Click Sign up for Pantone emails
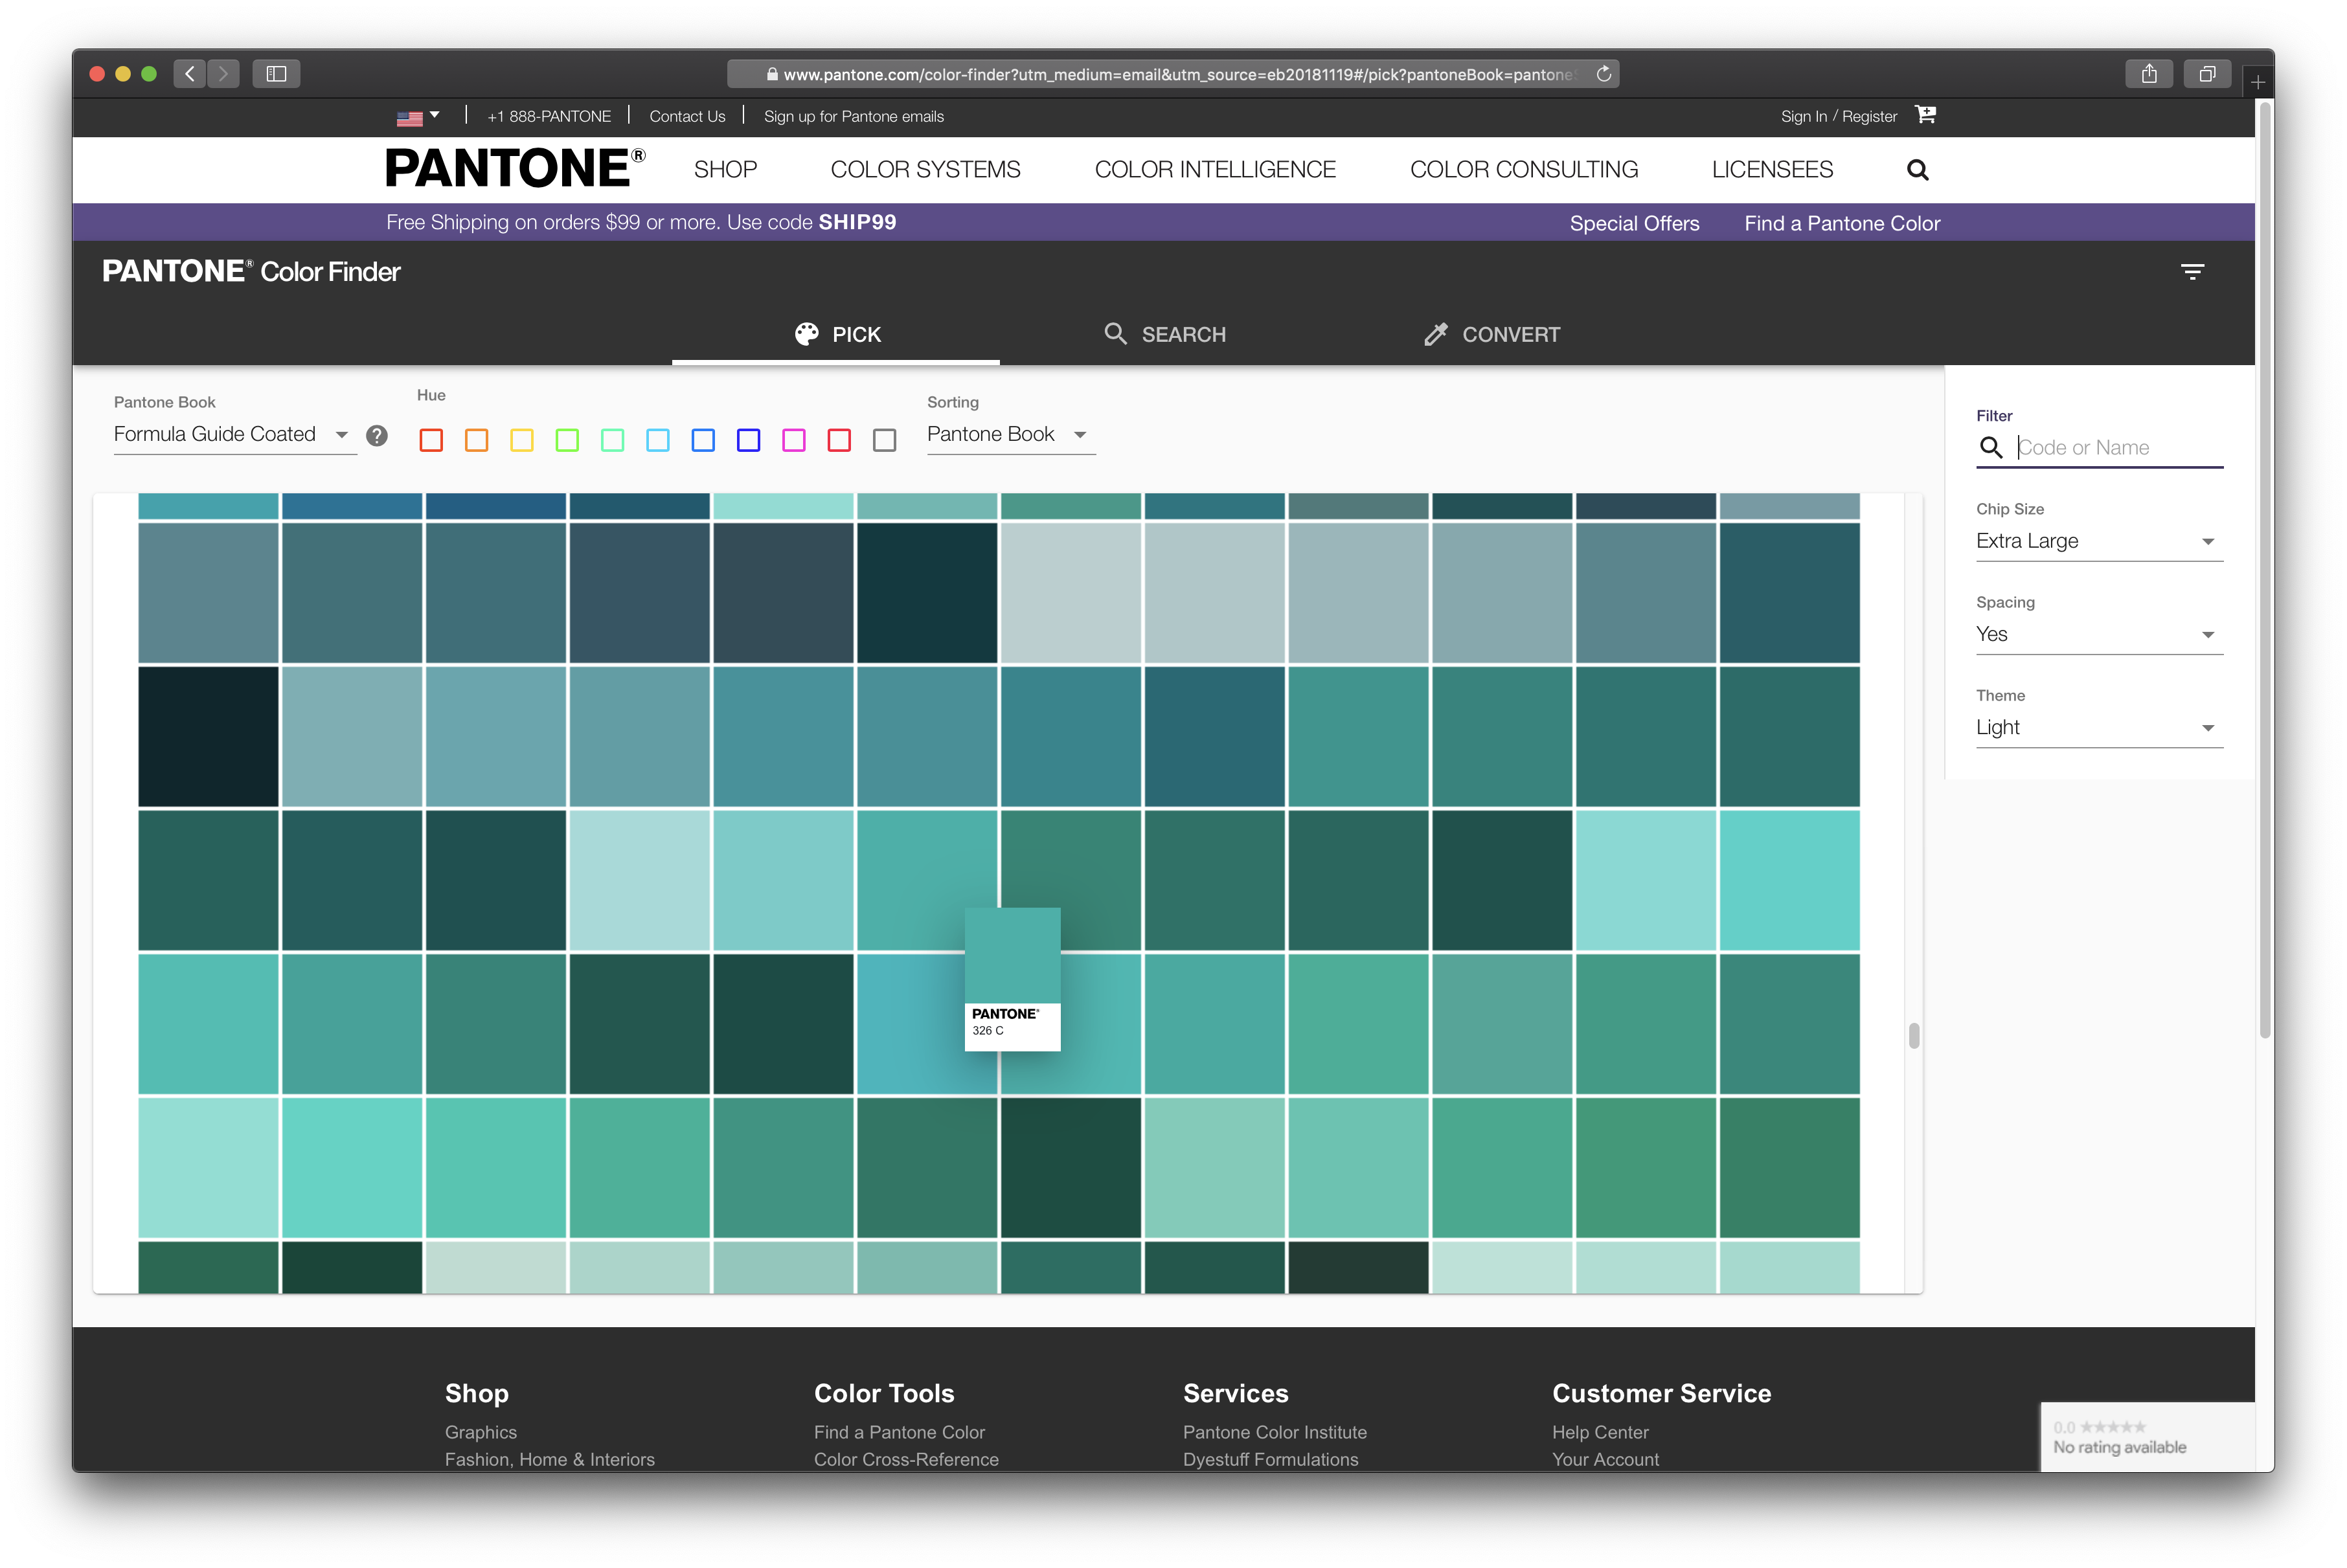Image resolution: width=2347 pixels, height=1568 pixels. click(854, 117)
